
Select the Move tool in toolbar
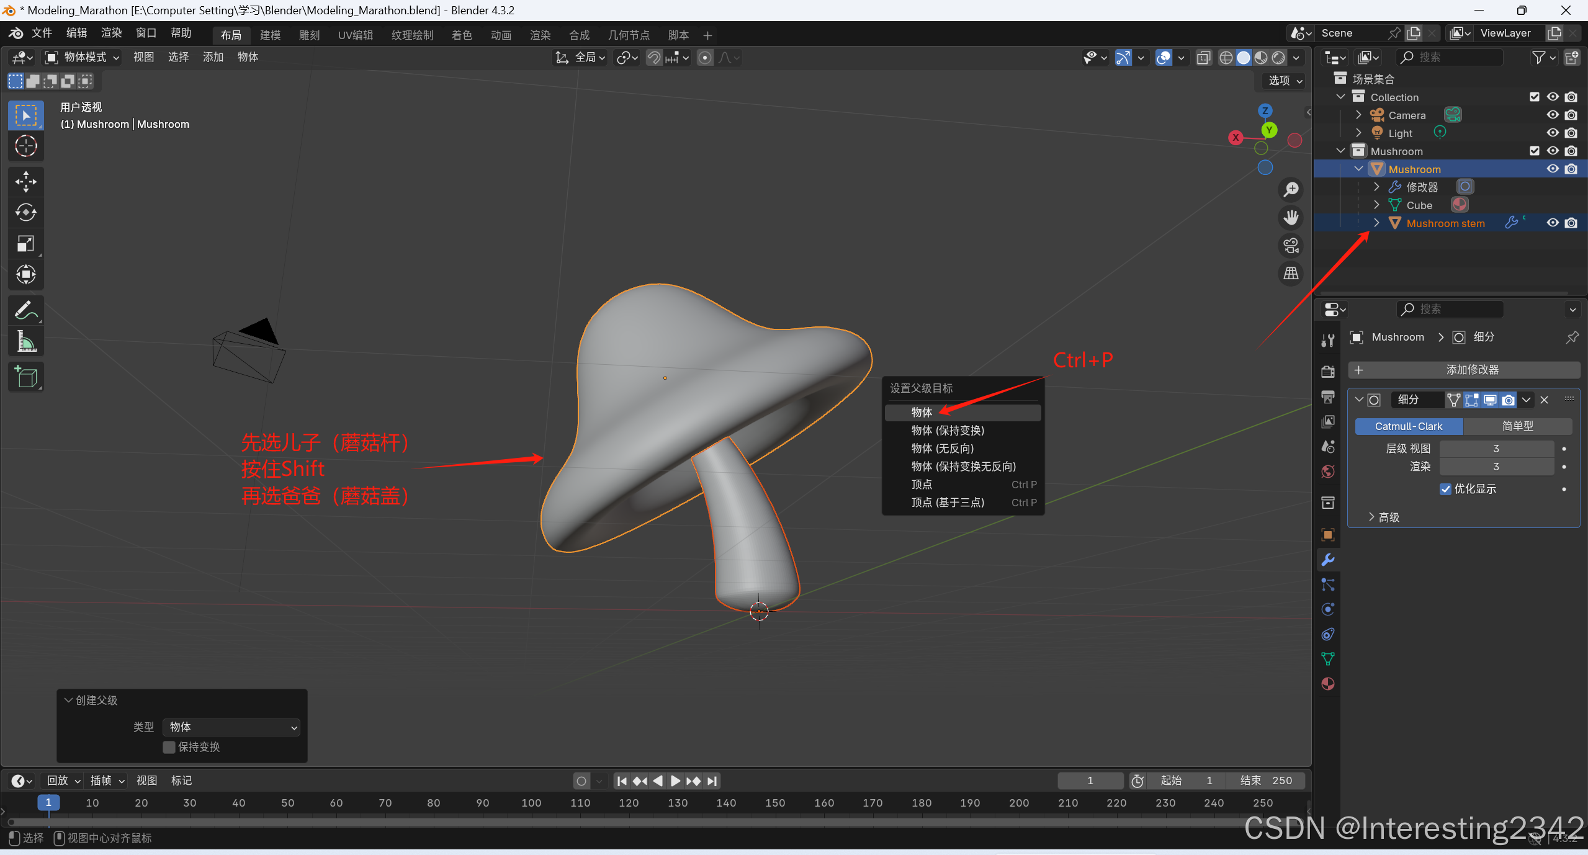(25, 182)
